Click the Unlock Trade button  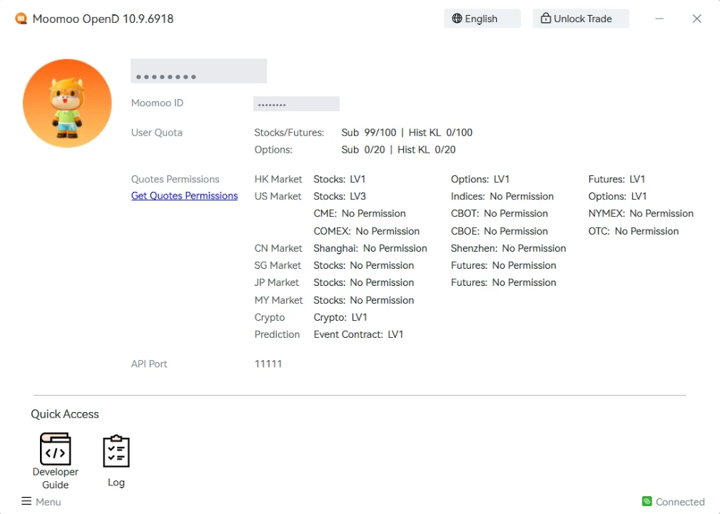tap(581, 19)
